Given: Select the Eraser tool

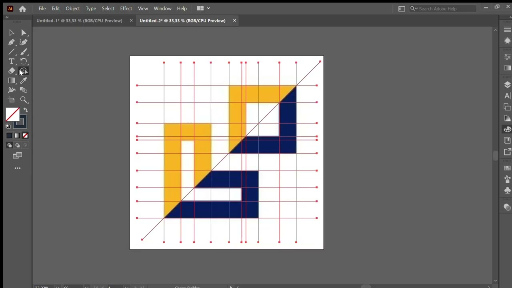Looking at the screenshot, I should click(12, 71).
